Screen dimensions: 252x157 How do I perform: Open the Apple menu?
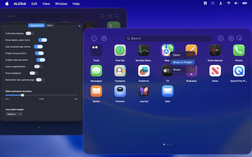click(7, 3)
